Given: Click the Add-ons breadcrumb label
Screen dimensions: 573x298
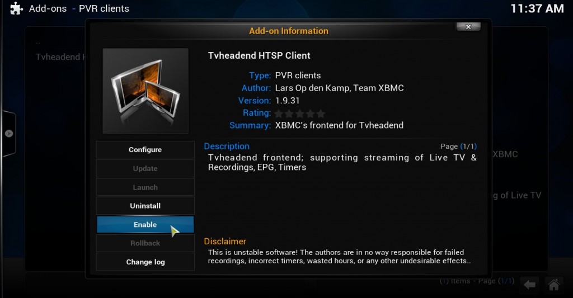Looking at the screenshot, I should [x=48, y=8].
